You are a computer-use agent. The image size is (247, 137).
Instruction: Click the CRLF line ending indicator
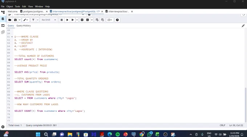tap(222, 125)
